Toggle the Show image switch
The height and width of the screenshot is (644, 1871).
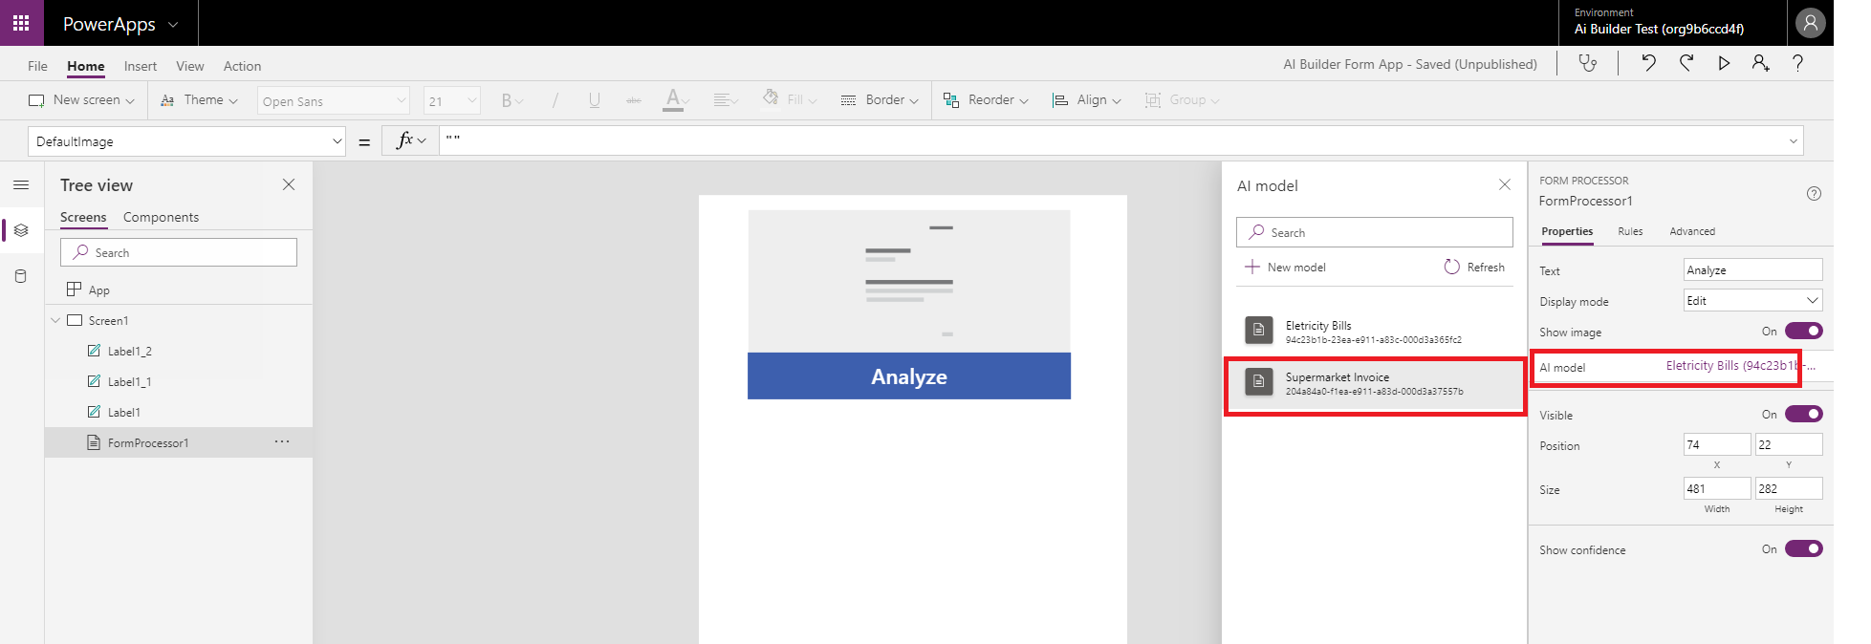1803,332
